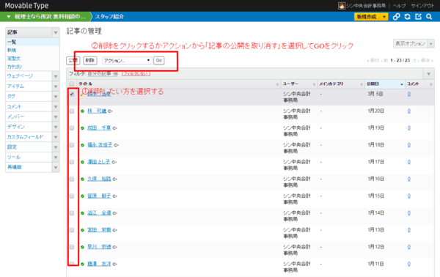Uncheck the checked 3月5日 entry checkbox
The height and width of the screenshot is (277, 440).
tap(72, 95)
